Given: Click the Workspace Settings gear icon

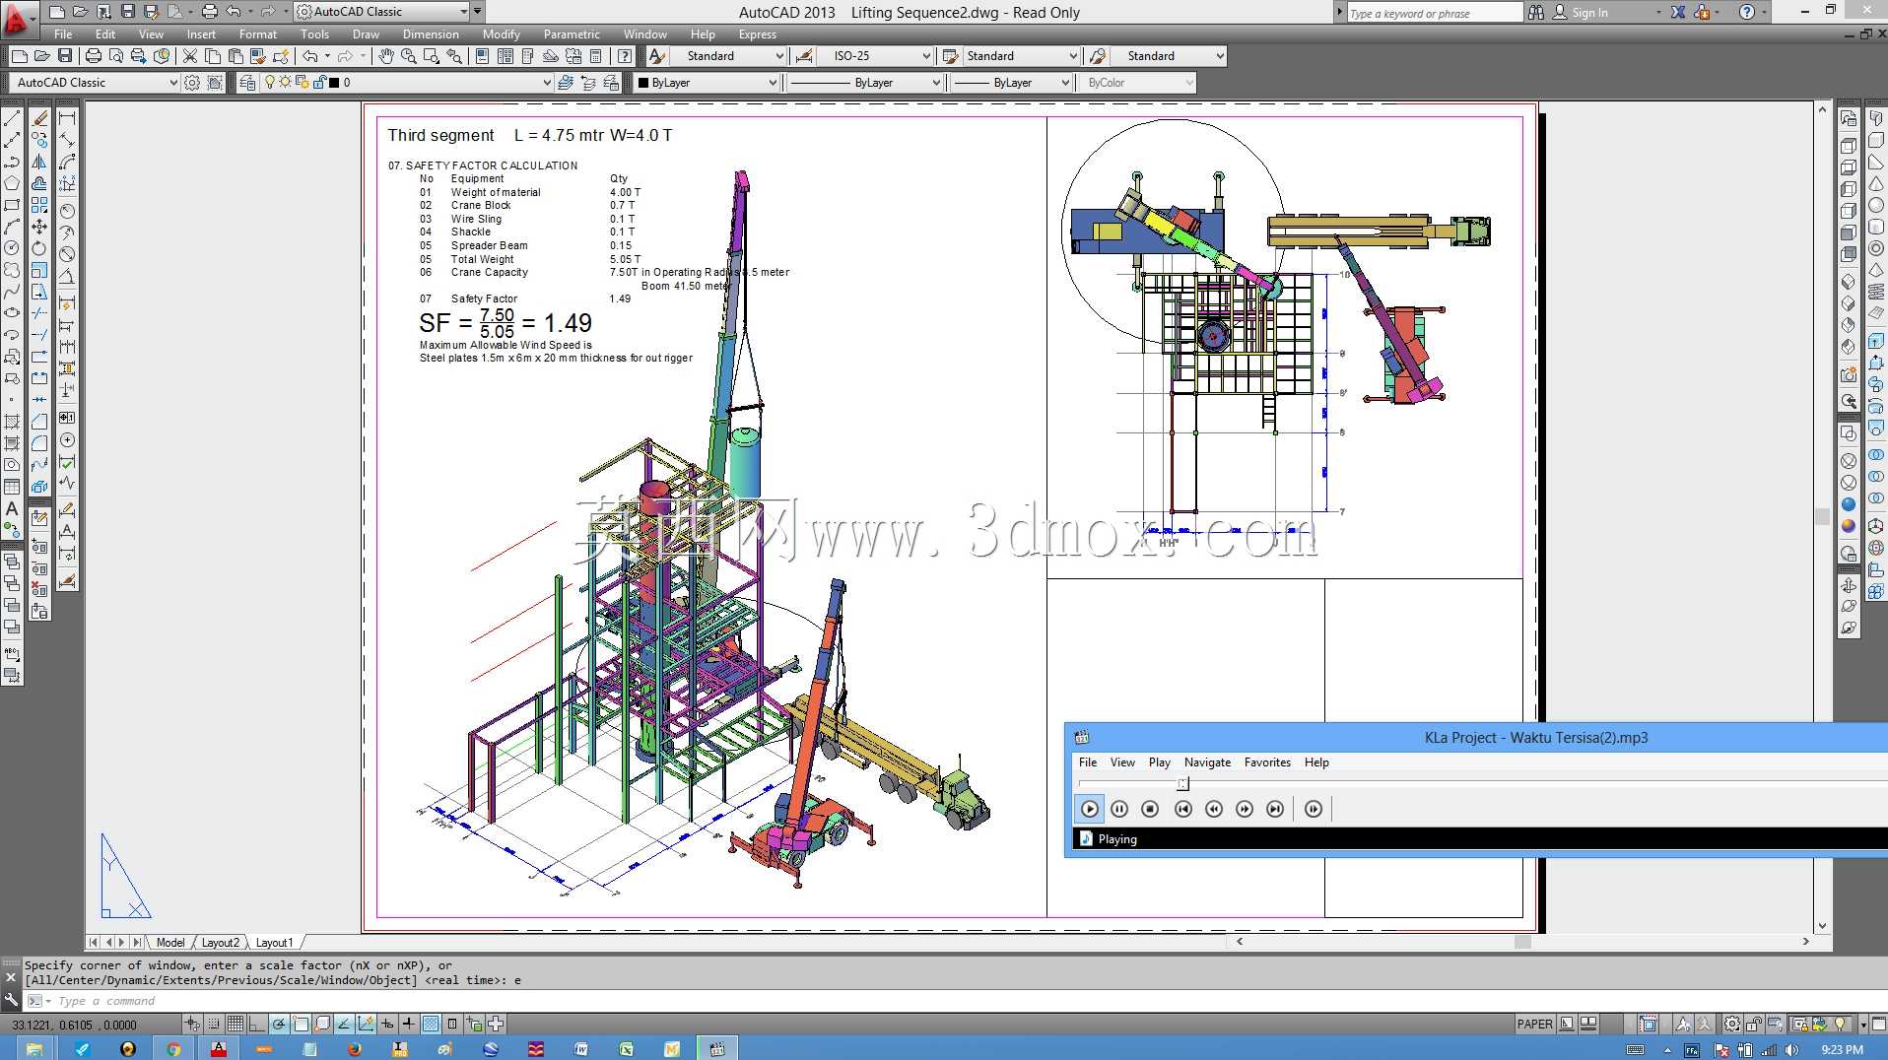Looking at the screenshot, I should 193,83.
